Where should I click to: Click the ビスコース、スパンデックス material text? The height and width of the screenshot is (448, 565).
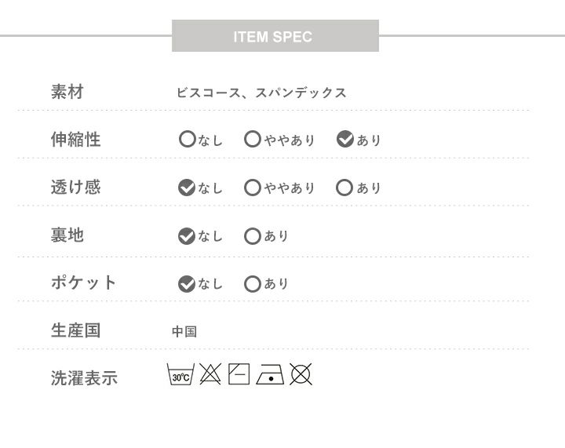coord(261,93)
